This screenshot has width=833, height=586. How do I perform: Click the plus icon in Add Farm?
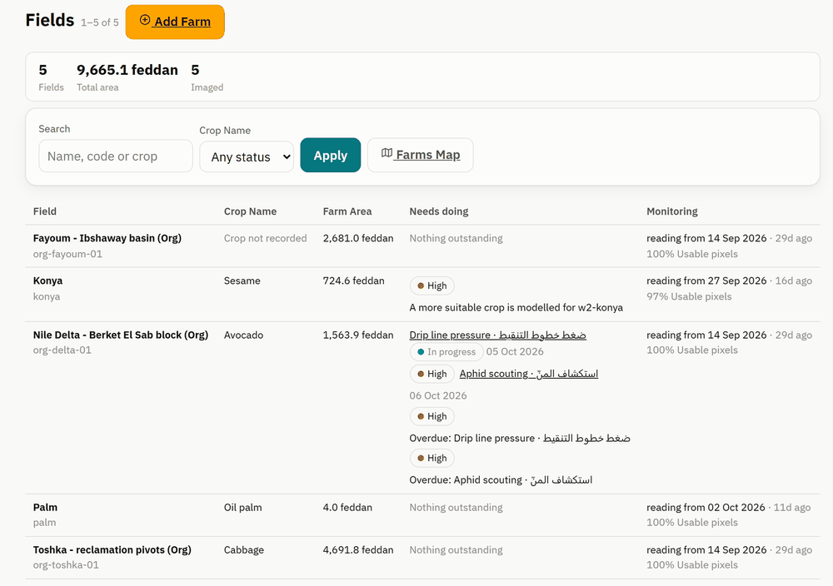point(144,20)
